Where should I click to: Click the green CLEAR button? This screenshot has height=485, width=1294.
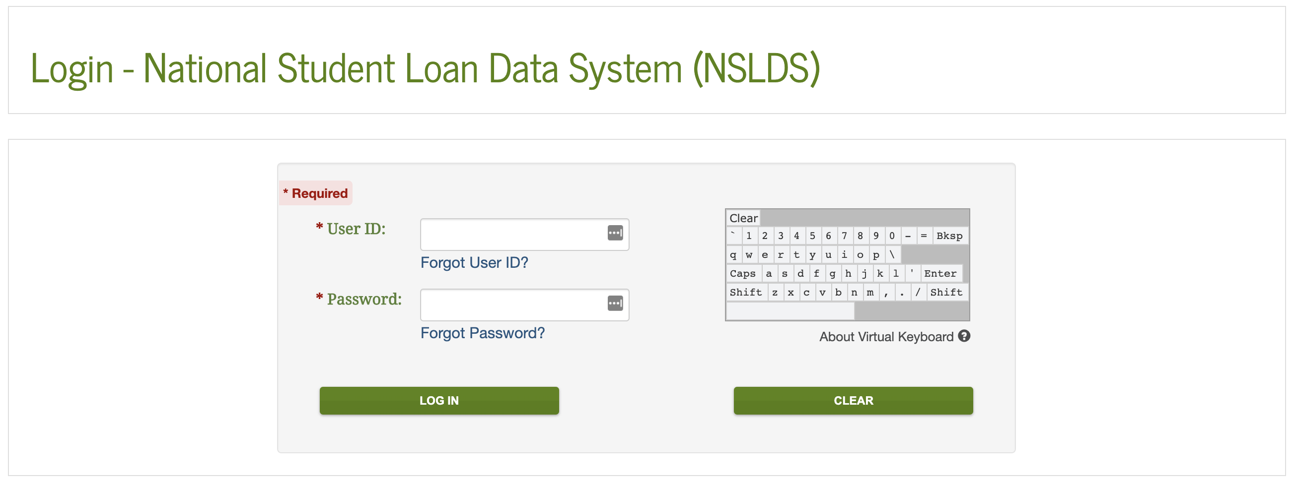click(x=853, y=401)
